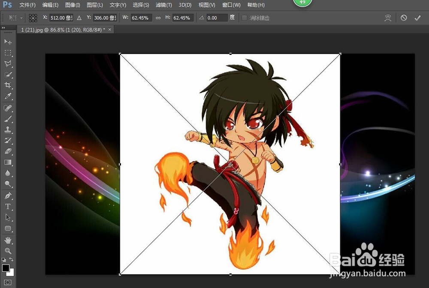Click the left-middle transform edge handle
The image size is (429, 288).
(x=120, y=164)
